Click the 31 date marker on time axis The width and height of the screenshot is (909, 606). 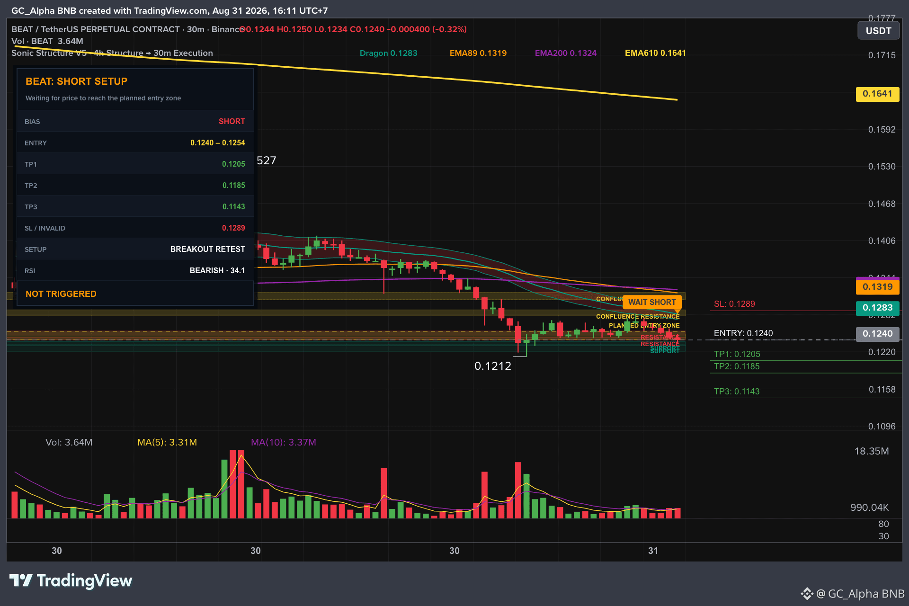pyautogui.click(x=653, y=551)
